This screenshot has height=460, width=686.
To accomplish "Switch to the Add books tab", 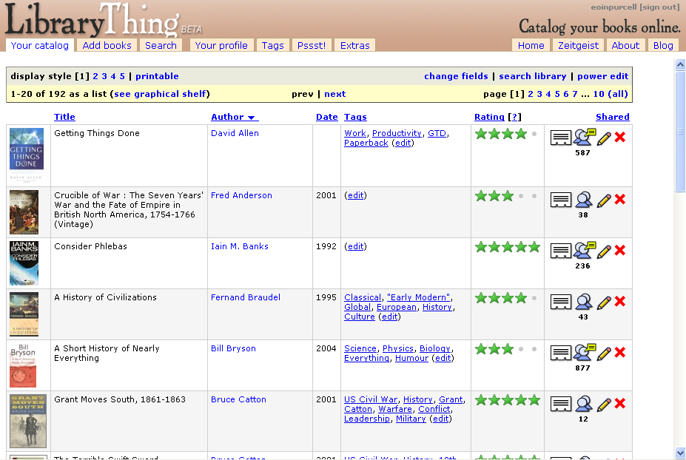I will [x=107, y=45].
